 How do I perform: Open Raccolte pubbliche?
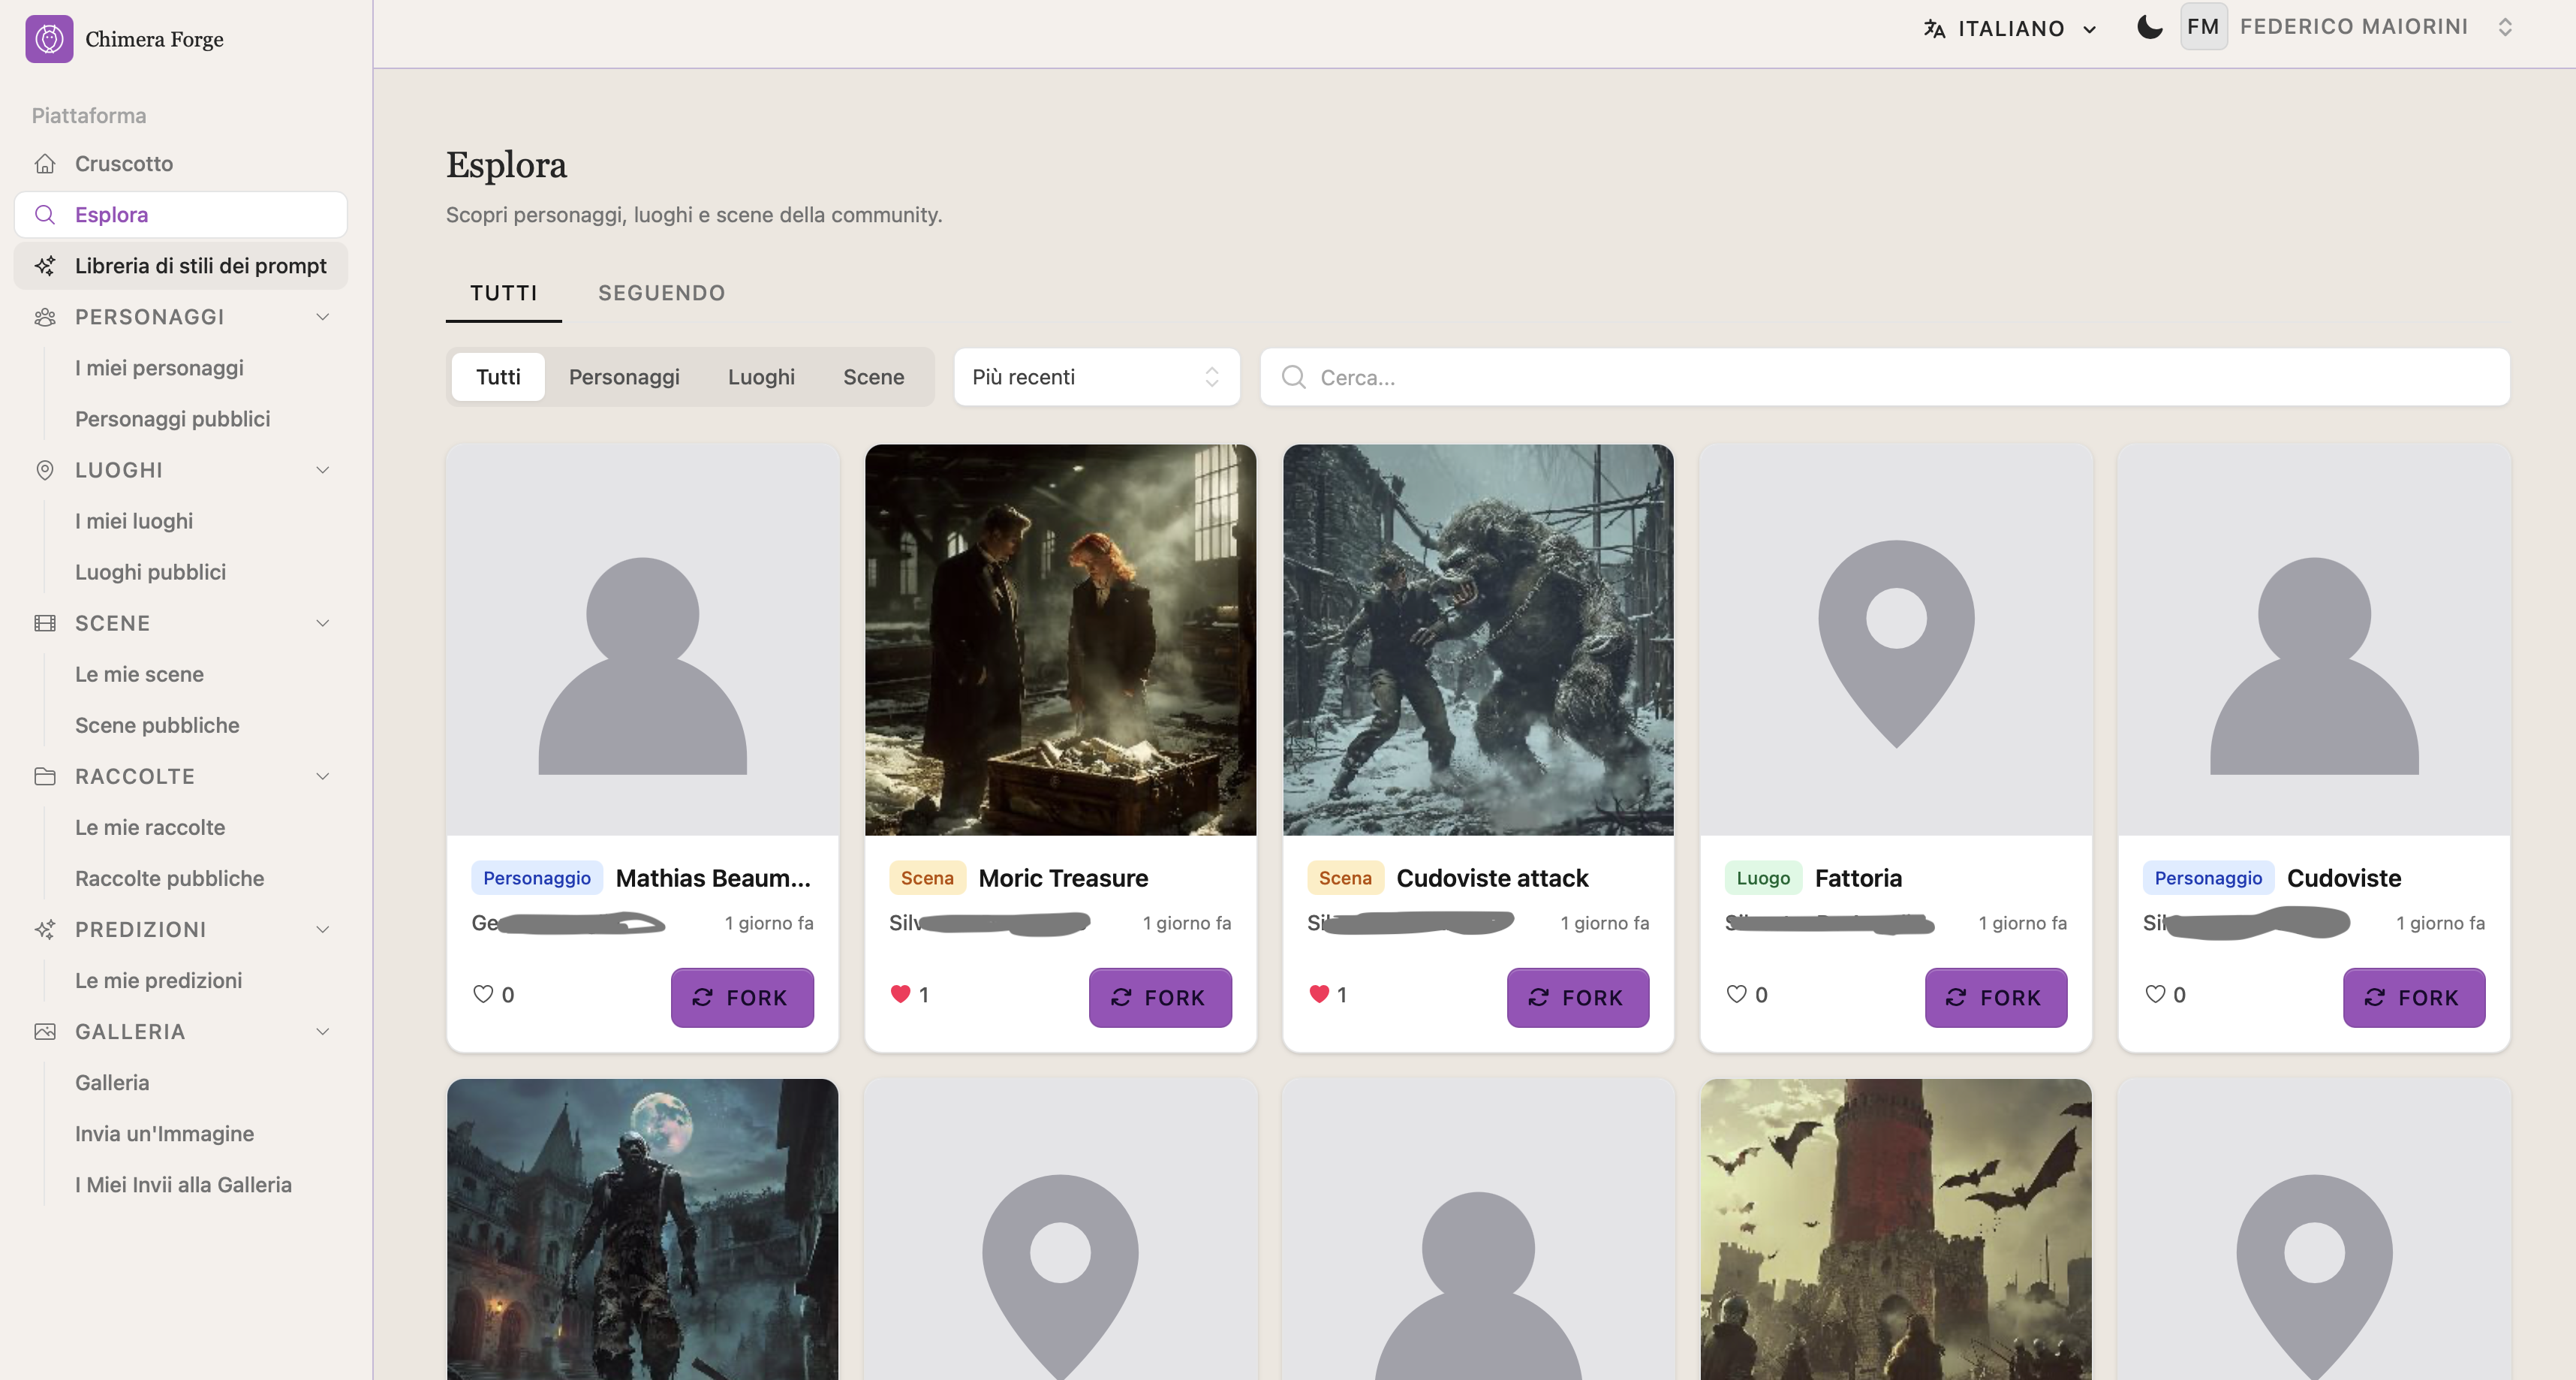[169, 877]
